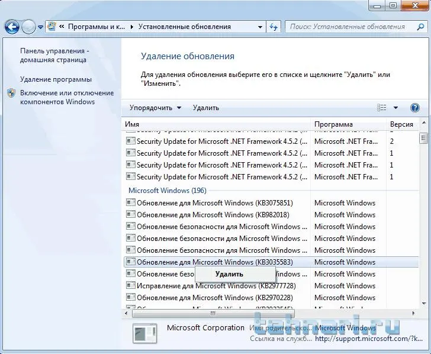Viewport: 431px width, 354px height.
Task: Open the "Упорядочить" menu
Action: pos(155,108)
